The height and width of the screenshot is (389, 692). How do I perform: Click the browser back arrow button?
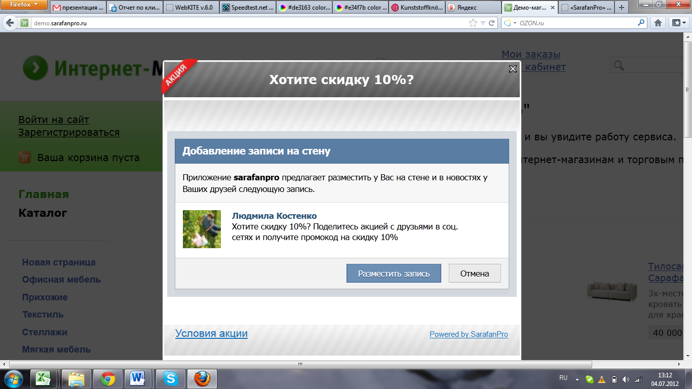[x=10, y=23]
